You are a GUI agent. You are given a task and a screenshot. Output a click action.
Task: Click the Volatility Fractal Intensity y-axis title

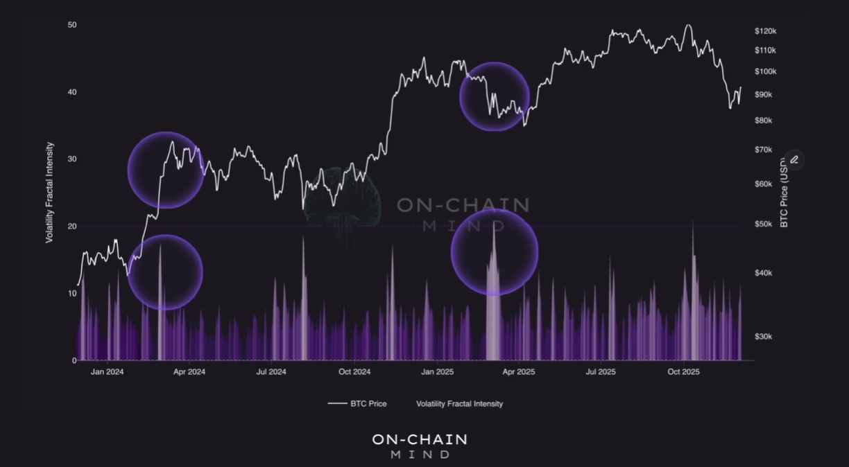[x=50, y=192]
